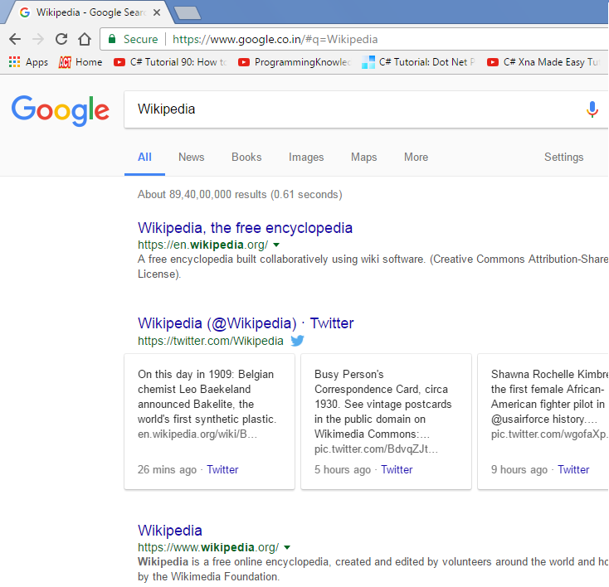Open Wikipedia, the free encyclopedia result
Image resolution: width=609 pixels, height=587 pixels.
245,228
